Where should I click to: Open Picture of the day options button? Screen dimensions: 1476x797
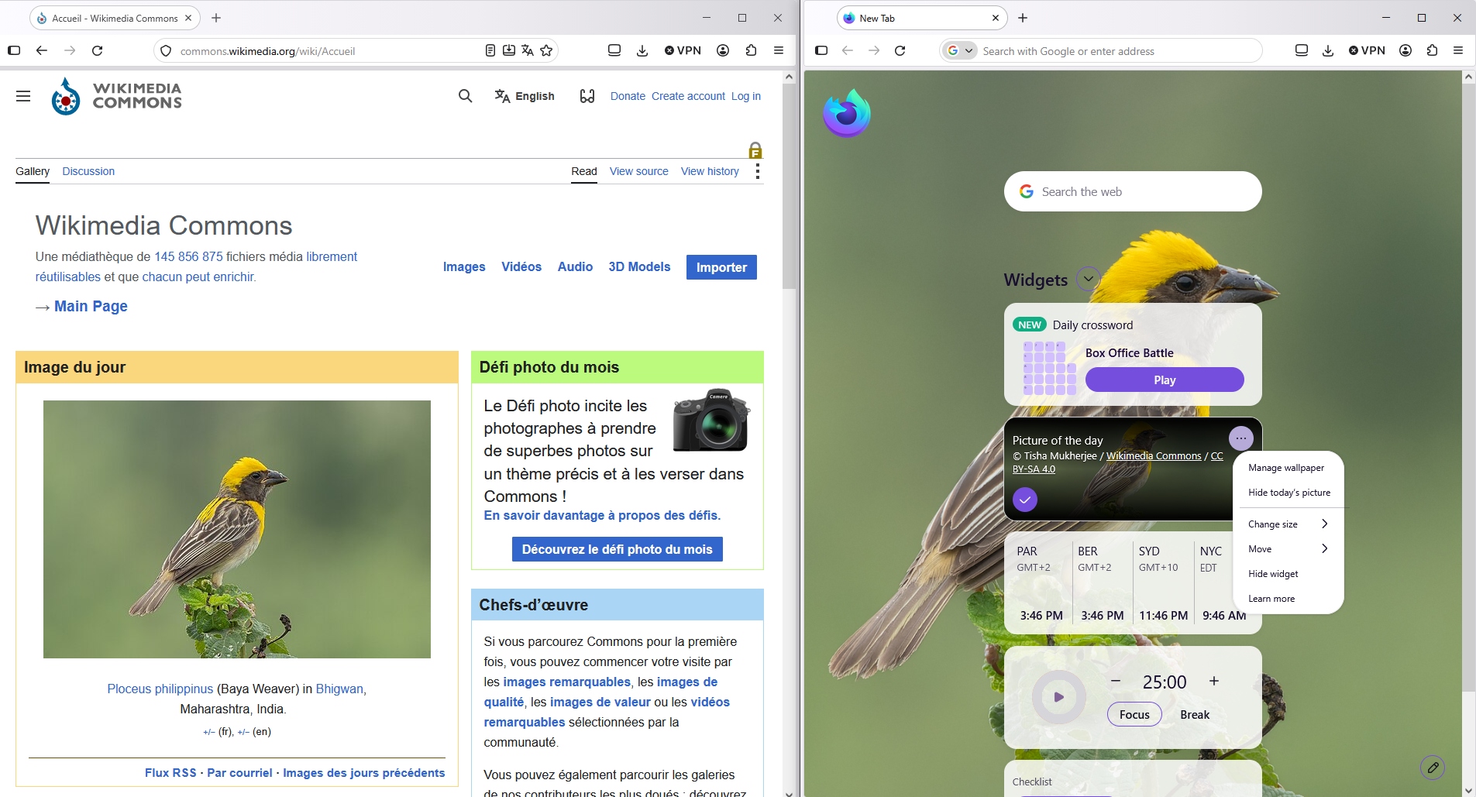tap(1241, 438)
